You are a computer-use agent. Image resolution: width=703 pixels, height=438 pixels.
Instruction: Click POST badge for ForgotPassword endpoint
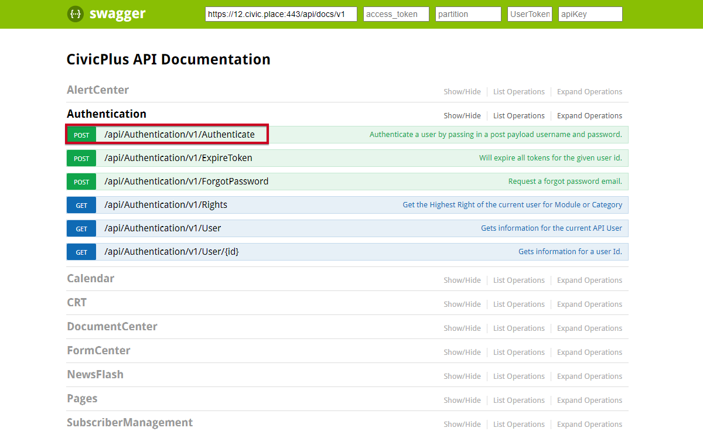[x=81, y=182]
